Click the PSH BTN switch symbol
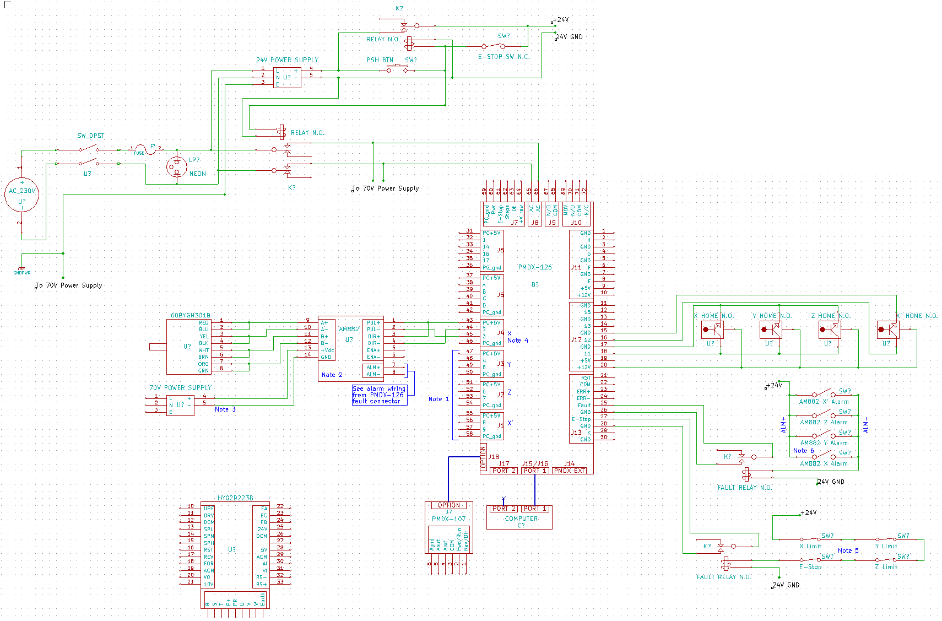Image resolution: width=942 pixels, height=621 pixels. 397,69
